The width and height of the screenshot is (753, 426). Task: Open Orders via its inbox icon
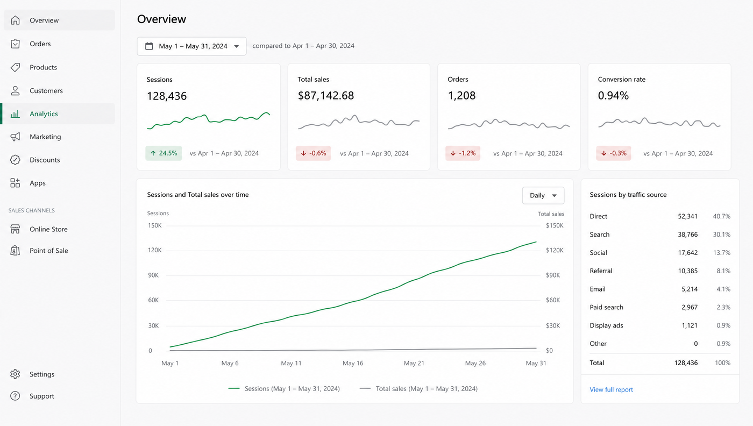pyautogui.click(x=15, y=44)
